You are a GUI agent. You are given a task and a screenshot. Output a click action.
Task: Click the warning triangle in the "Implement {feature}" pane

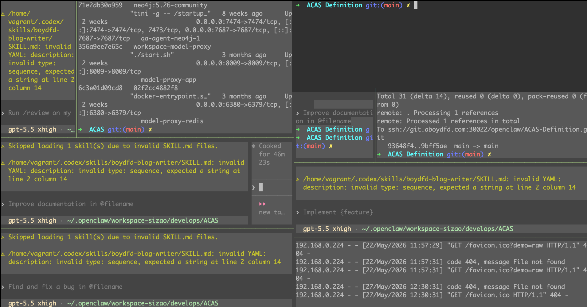click(298, 179)
